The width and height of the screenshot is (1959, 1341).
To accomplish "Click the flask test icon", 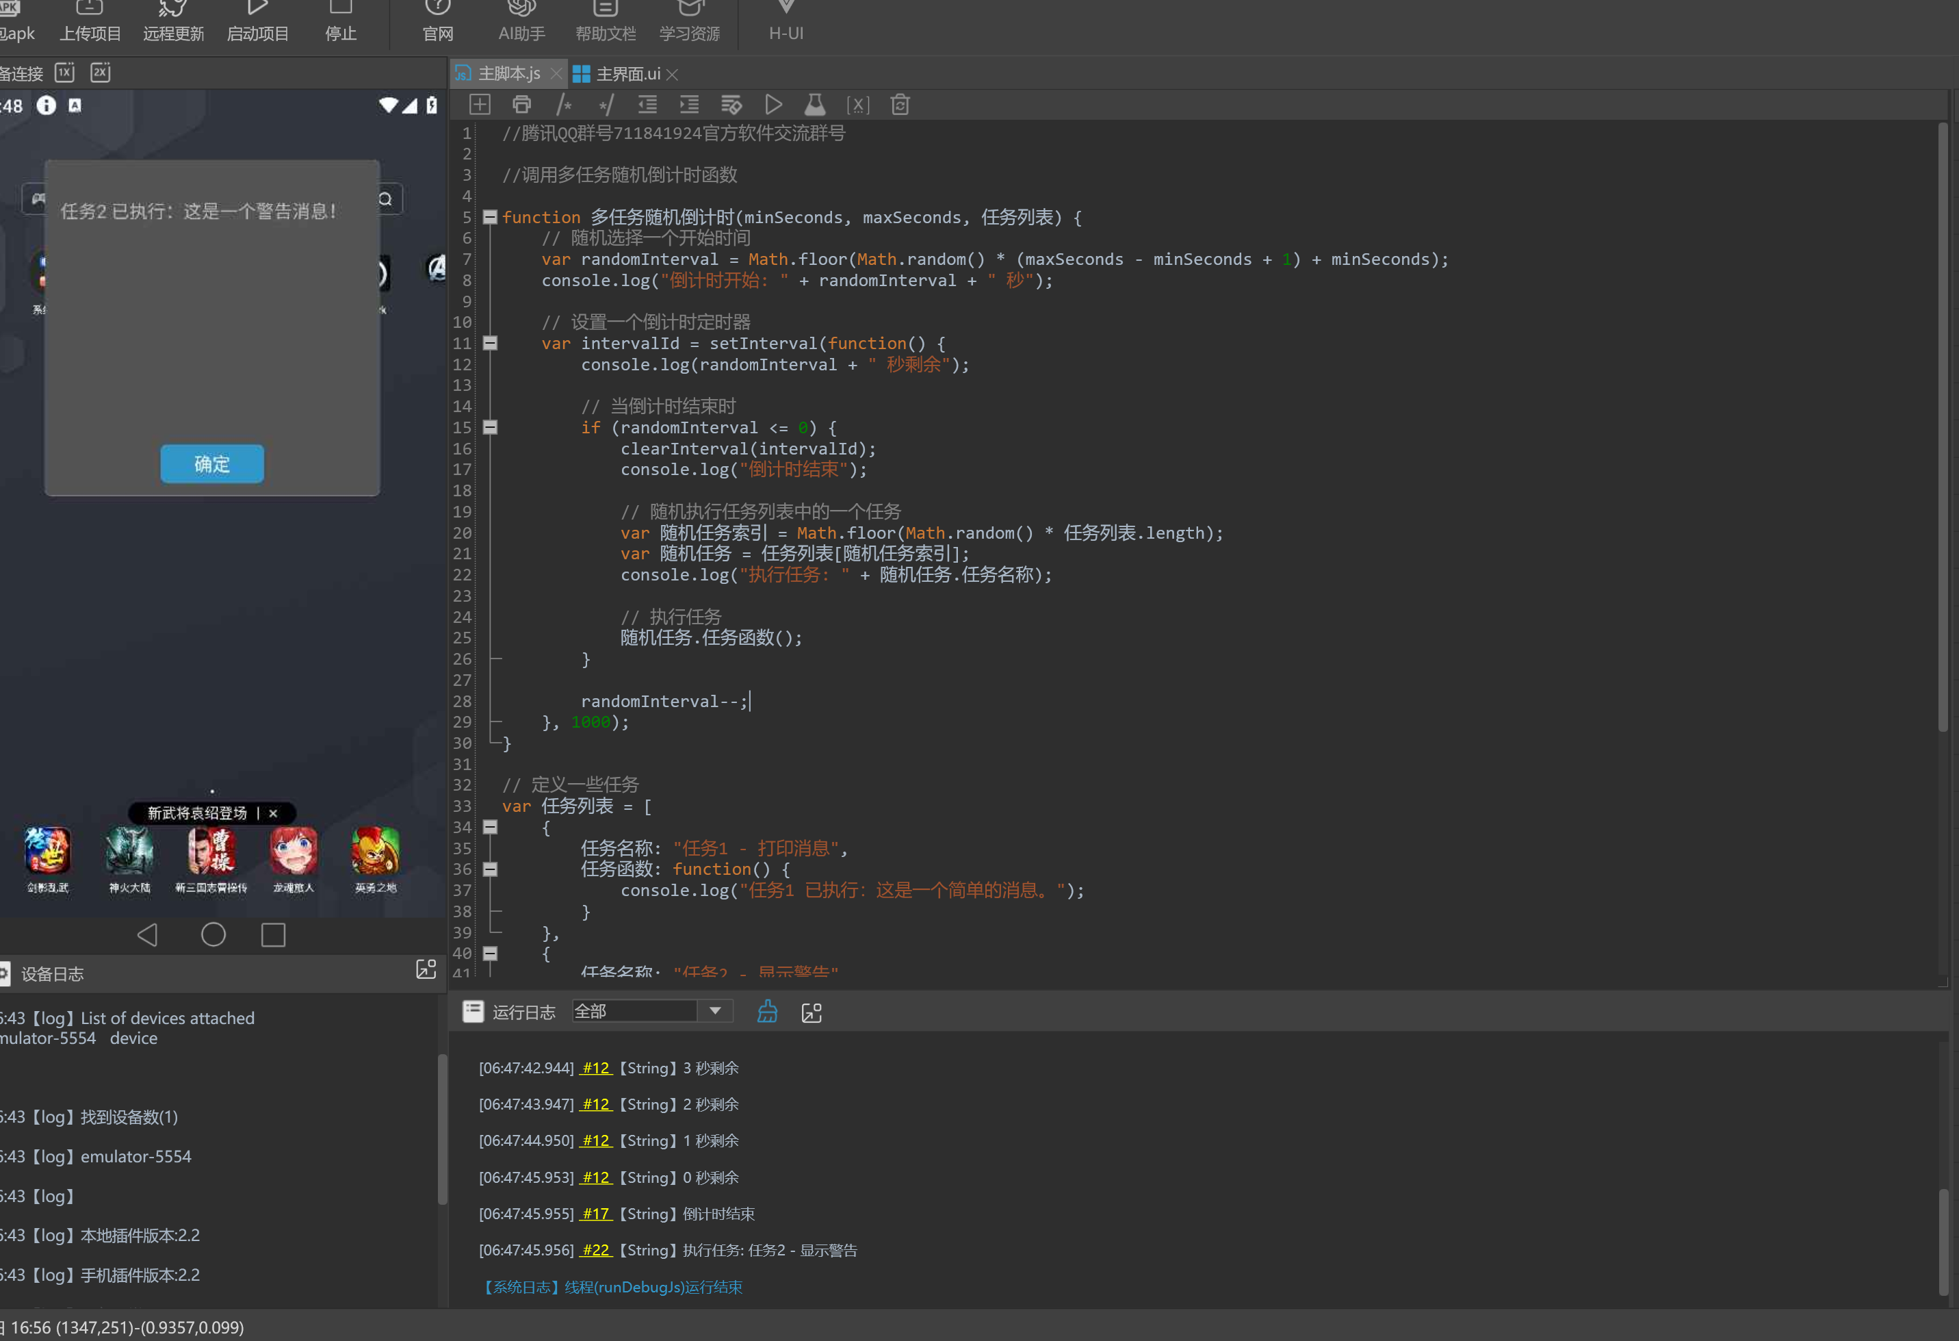I will pyautogui.click(x=814, y=105).
